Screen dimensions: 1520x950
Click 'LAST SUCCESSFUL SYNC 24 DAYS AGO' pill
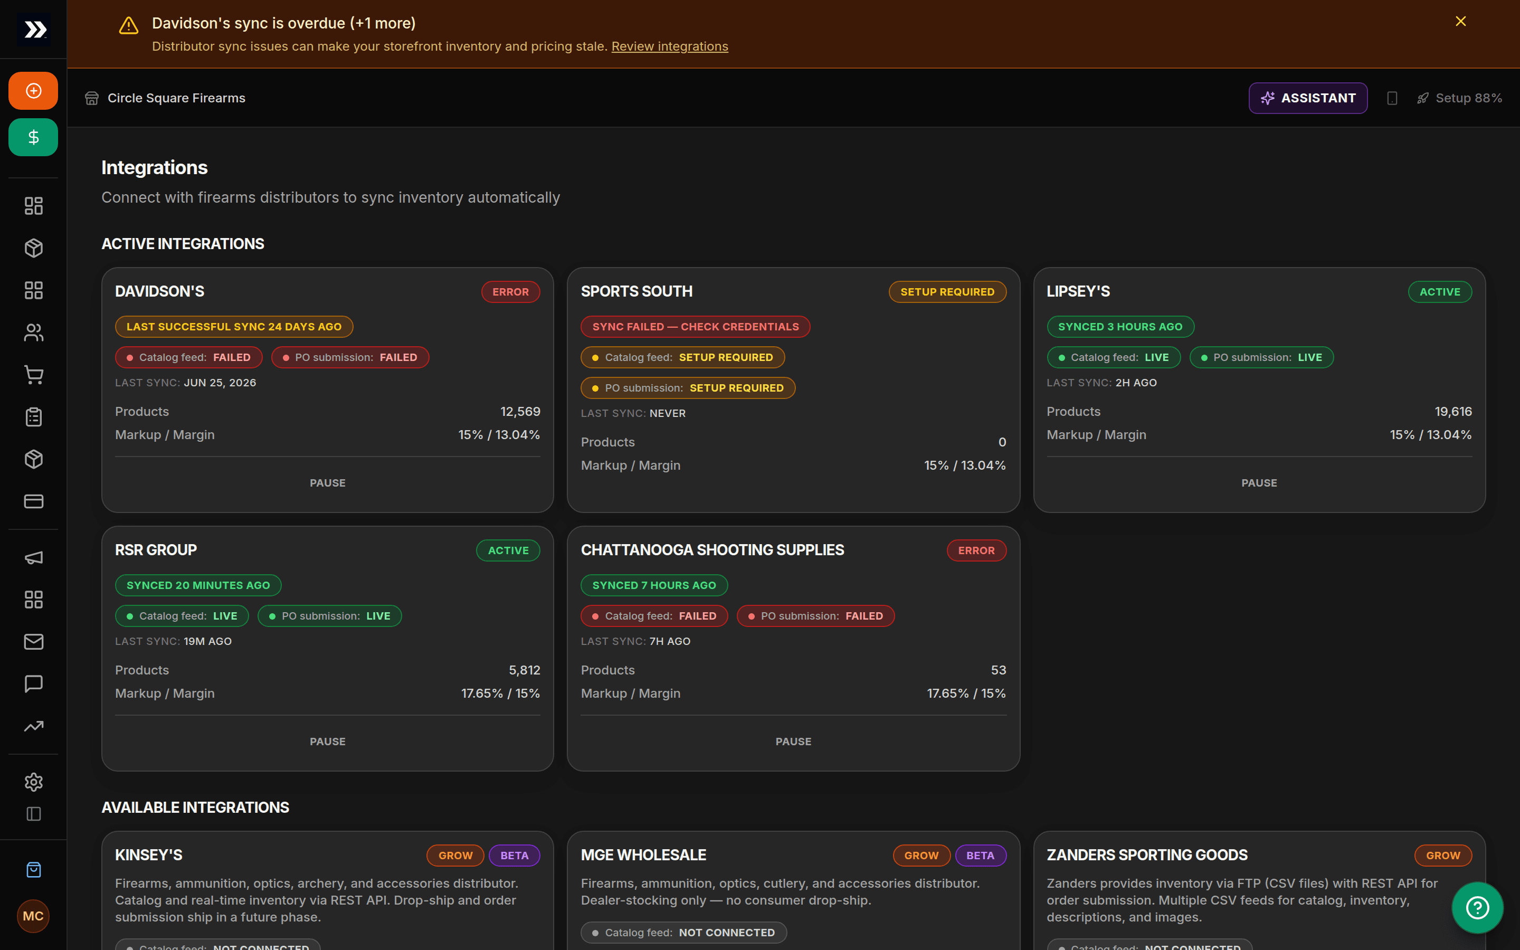click(x=234, y=327)
